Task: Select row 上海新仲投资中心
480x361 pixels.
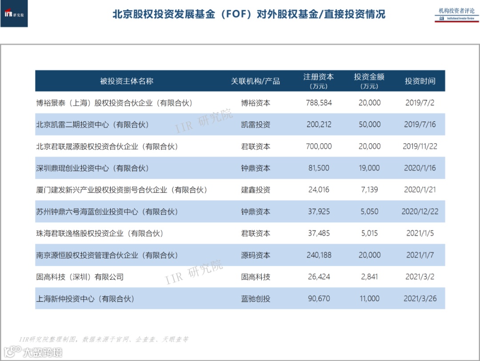Action: (240, 298)
